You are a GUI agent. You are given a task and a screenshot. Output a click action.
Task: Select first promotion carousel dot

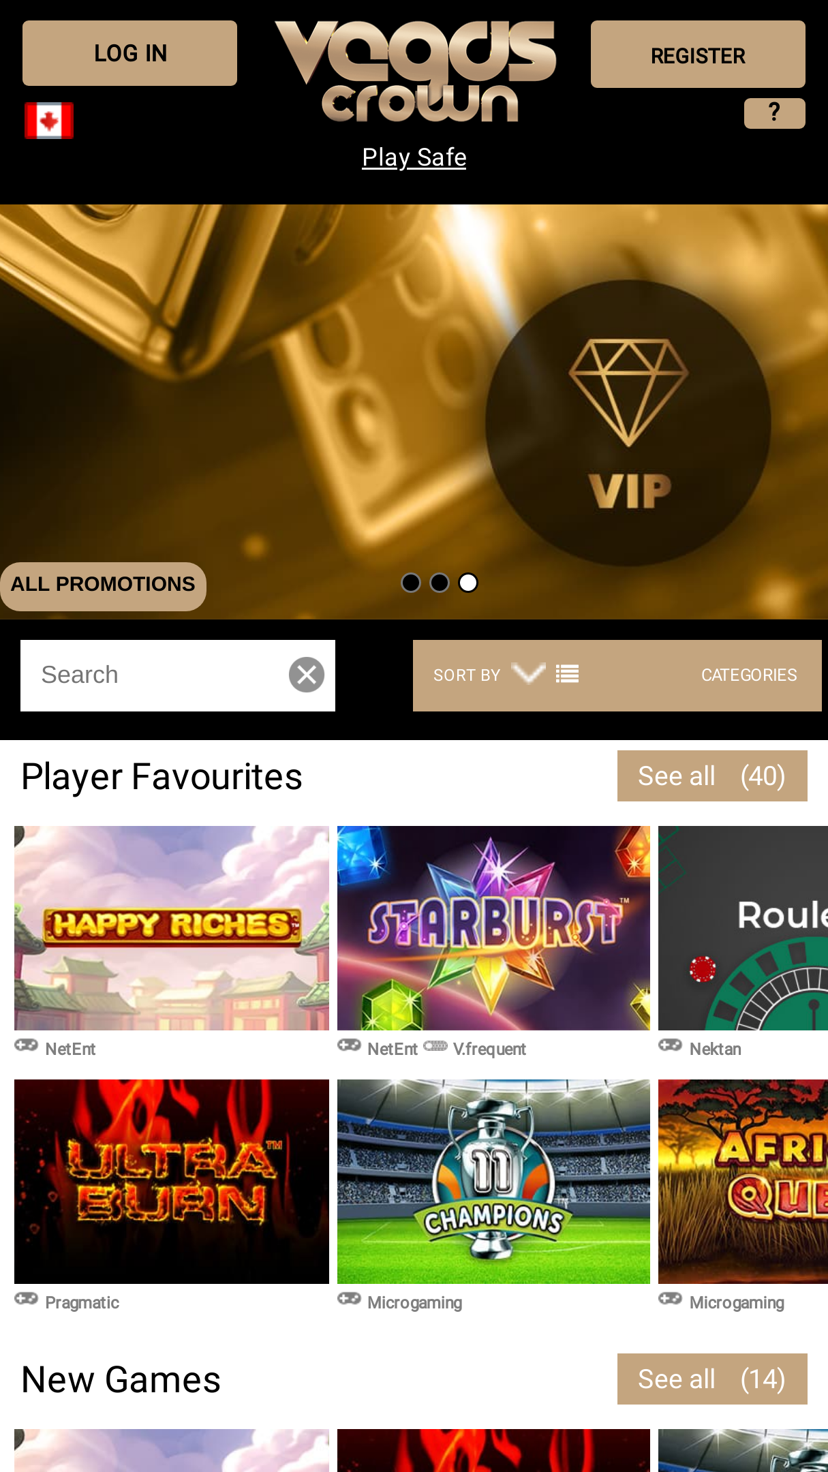(x=411, y=583)
